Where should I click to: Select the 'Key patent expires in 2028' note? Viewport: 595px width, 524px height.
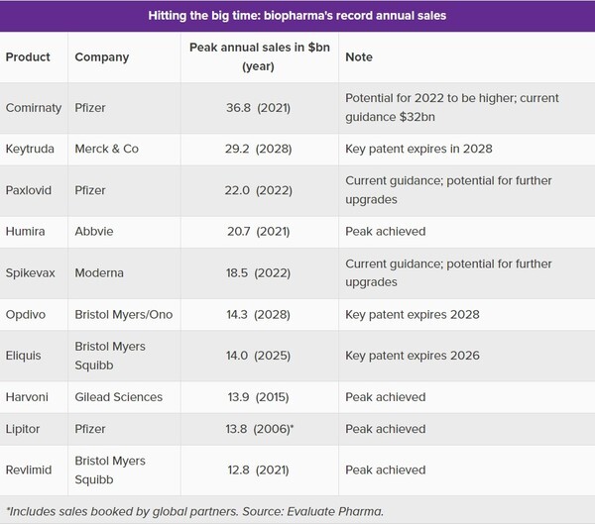point(418,149)
